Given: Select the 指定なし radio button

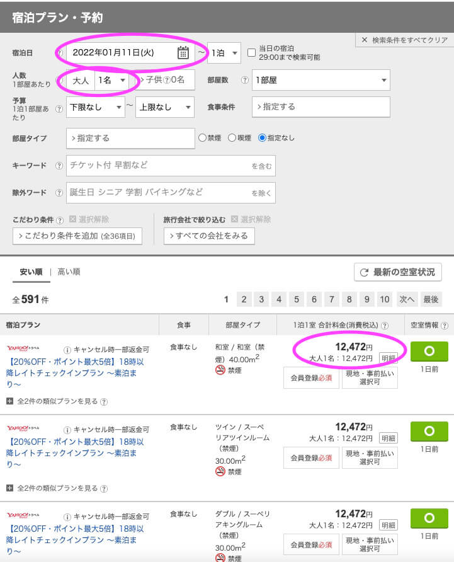Looking at the screenshot, I should [x=262, y=137].
